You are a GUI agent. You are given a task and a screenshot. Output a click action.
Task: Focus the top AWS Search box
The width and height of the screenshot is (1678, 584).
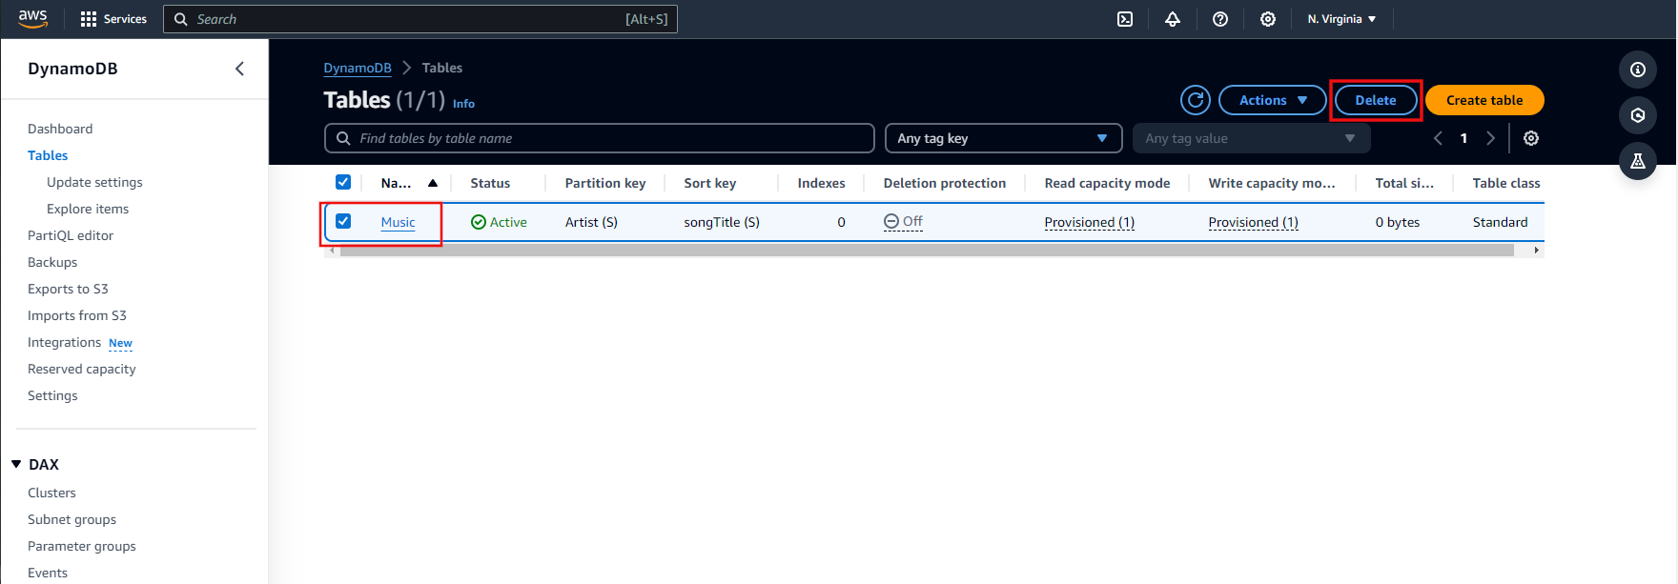pos(420,19)
